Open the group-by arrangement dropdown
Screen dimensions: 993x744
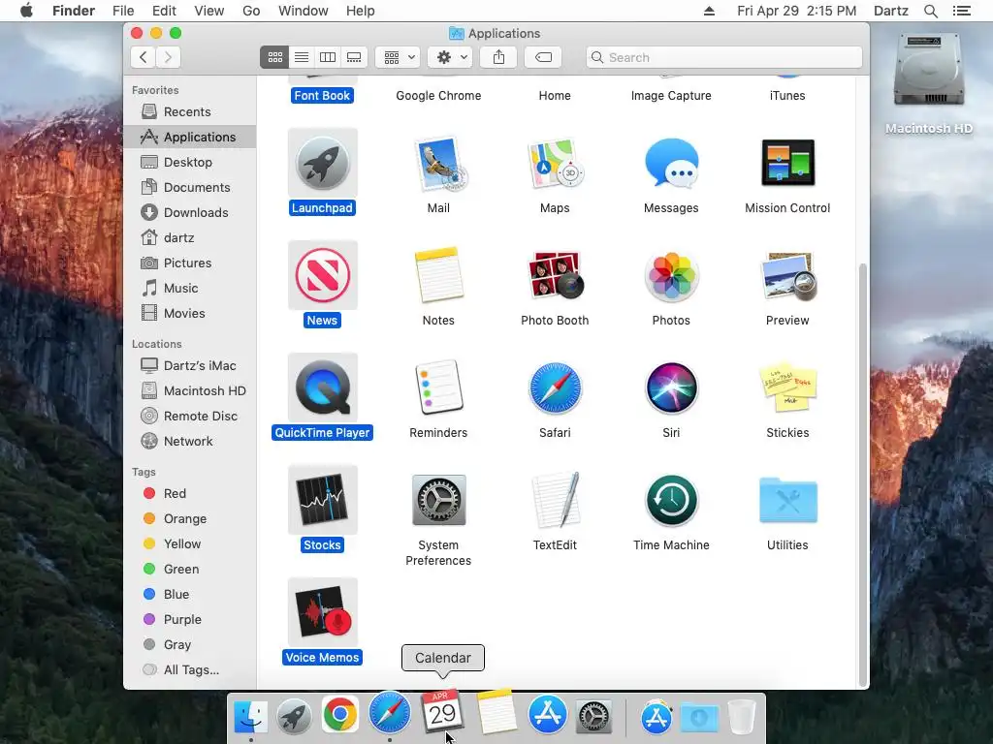(398, 57)
